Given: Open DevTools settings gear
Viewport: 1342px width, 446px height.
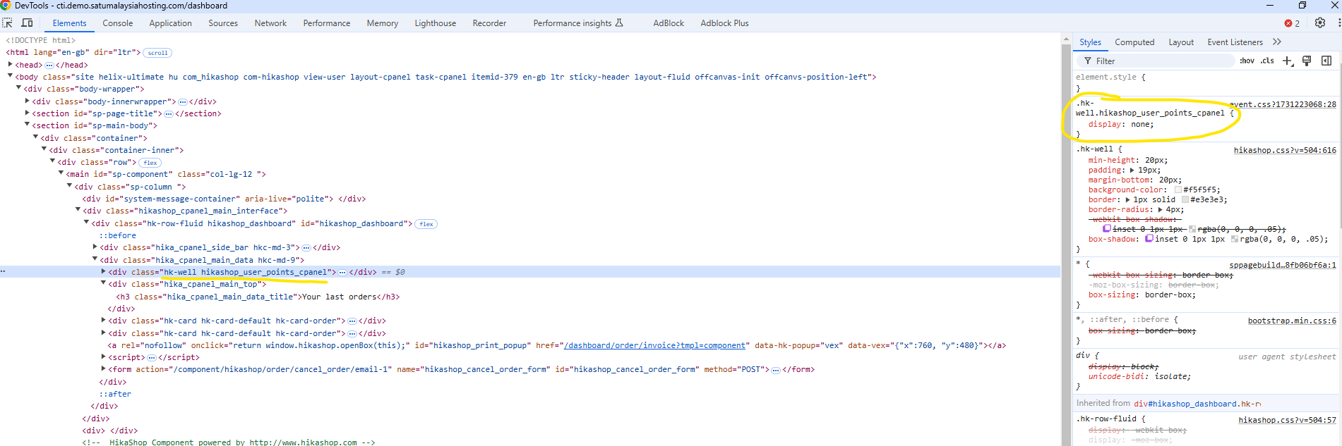Looking at the screenshot, I should pyautogui.click(x=1320, y=23).
